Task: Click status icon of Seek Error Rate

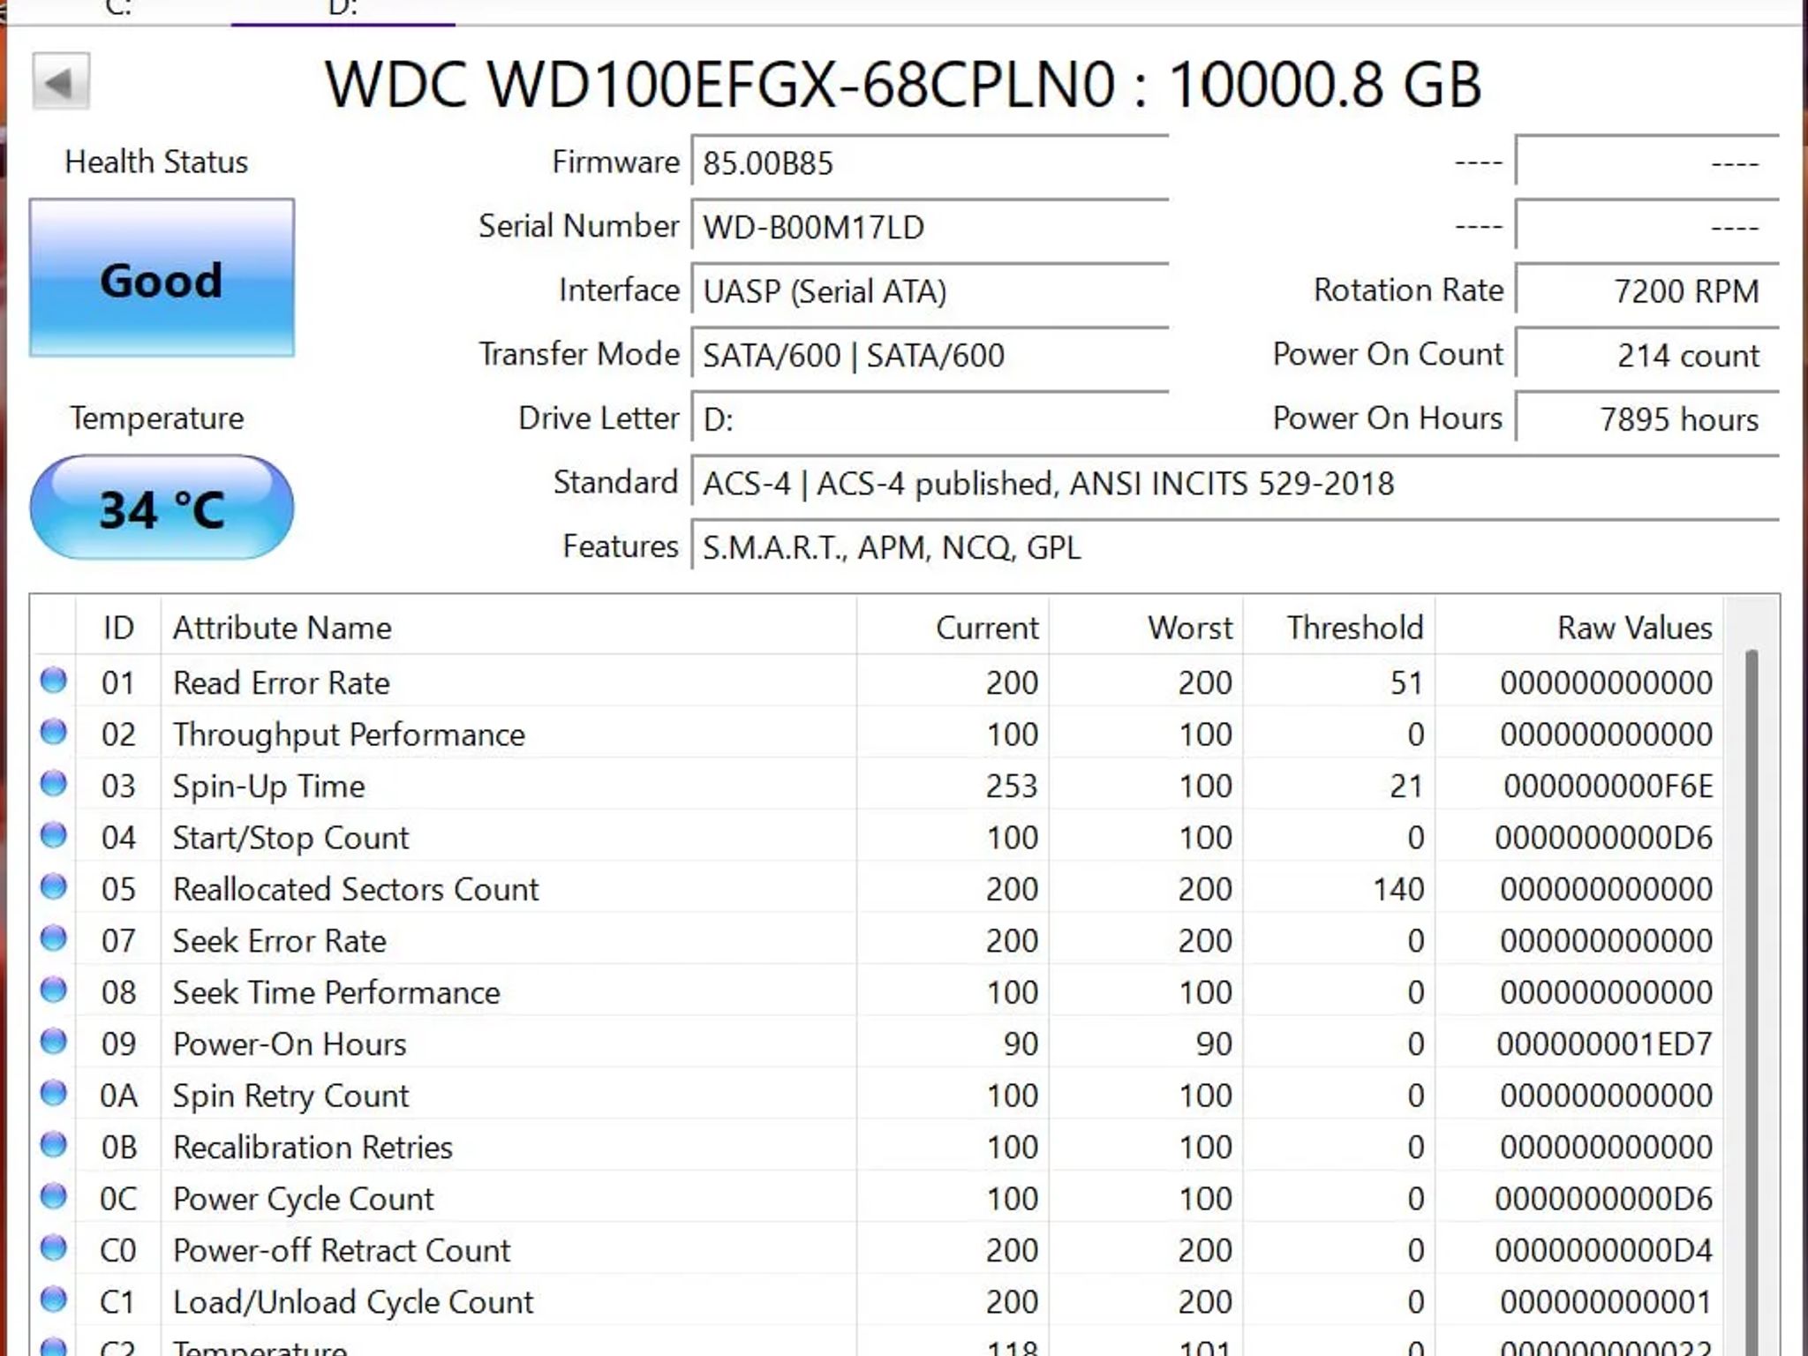Action: [54, 938]
